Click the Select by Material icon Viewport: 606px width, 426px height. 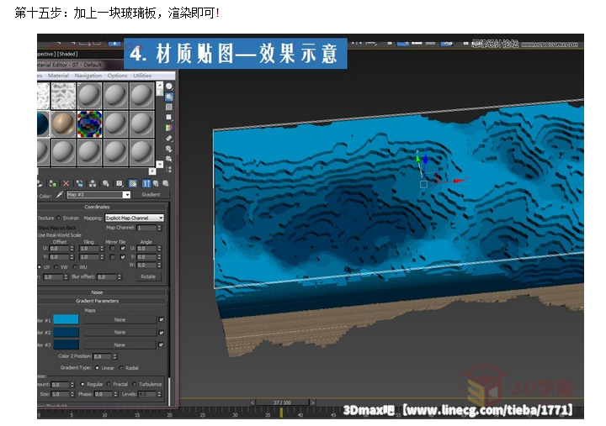point(169,159)
